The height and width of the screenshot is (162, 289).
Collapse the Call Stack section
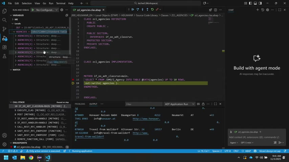pyautogui.click(x=11, y=102)
